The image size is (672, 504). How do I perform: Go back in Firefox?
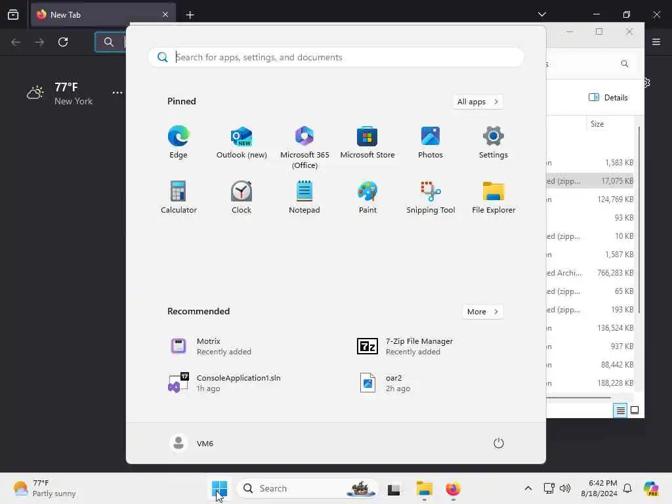point(16,42)
